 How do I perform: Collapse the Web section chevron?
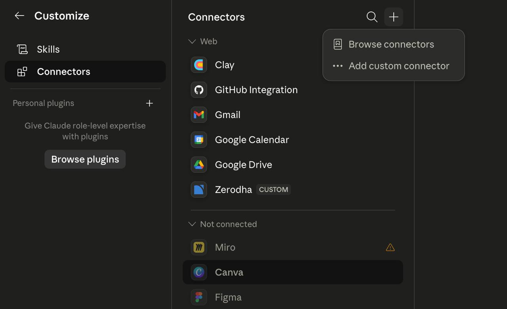tap(192, 42)
